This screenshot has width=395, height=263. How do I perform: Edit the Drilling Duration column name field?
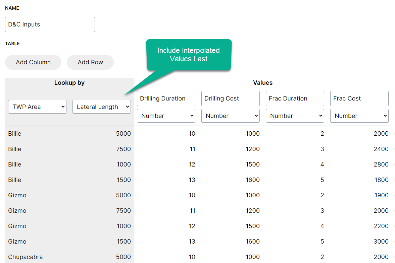pyautogui.click(x=166, y=98)
